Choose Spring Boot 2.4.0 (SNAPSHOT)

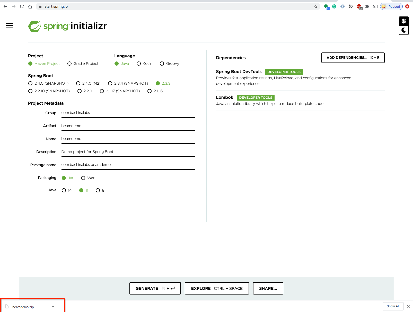[x=48, y=83]
